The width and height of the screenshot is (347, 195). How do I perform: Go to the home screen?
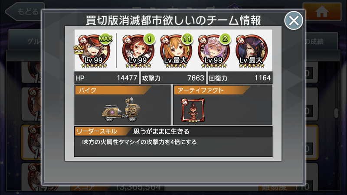point(322,12)
